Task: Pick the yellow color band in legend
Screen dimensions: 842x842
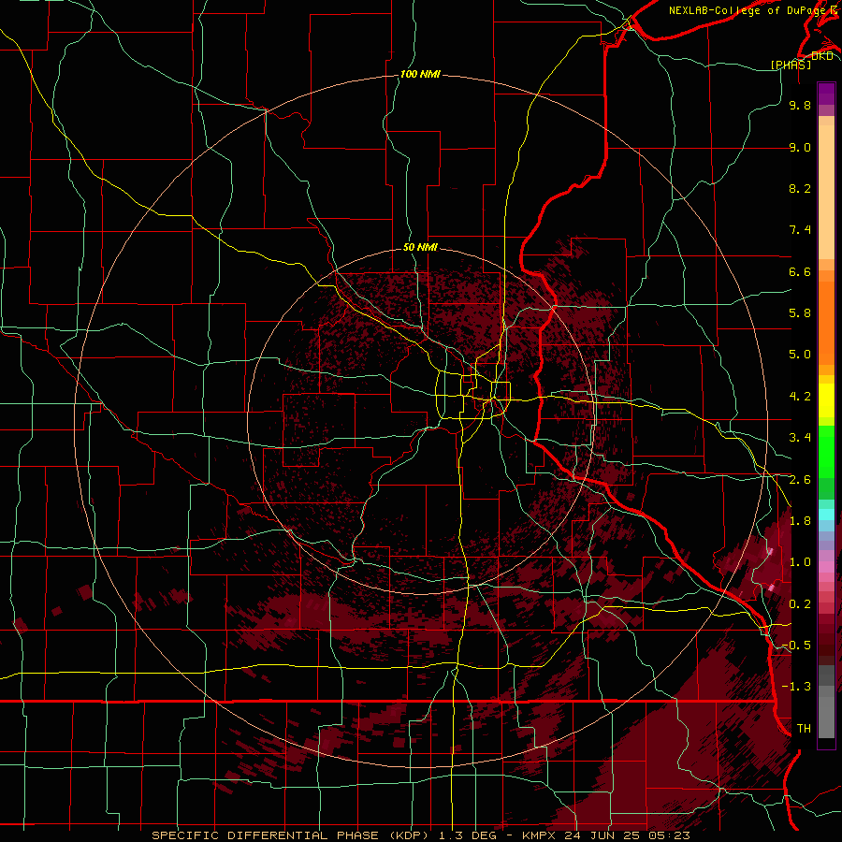Action: 826,400
